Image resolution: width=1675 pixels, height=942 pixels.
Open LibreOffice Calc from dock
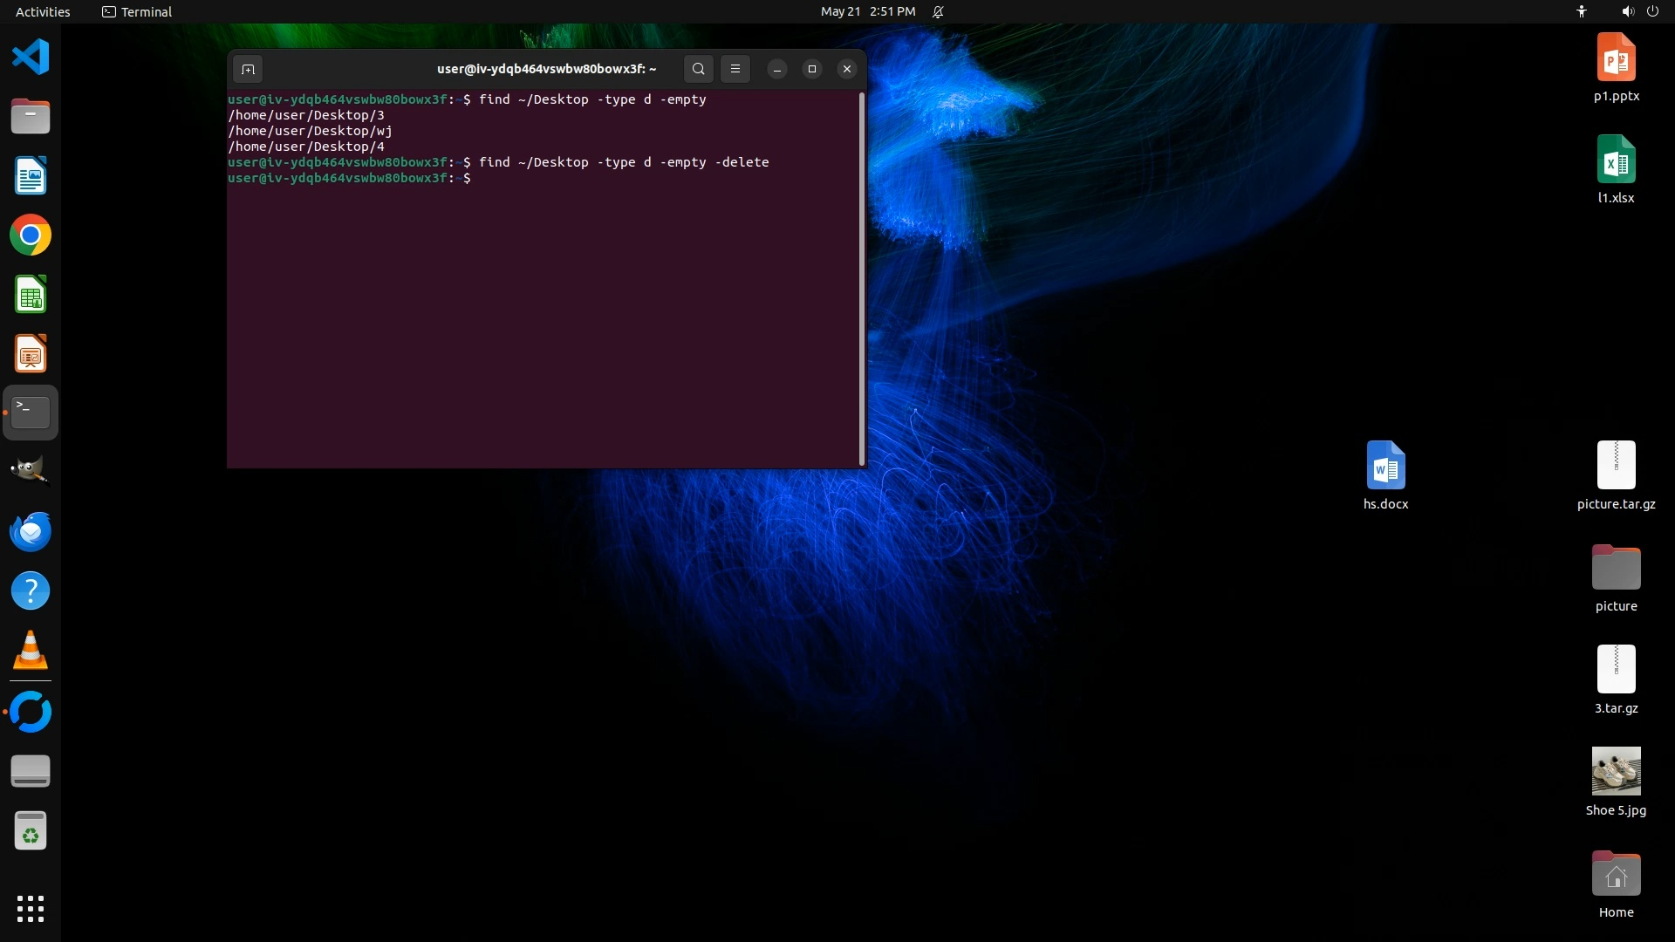point(31,295)
